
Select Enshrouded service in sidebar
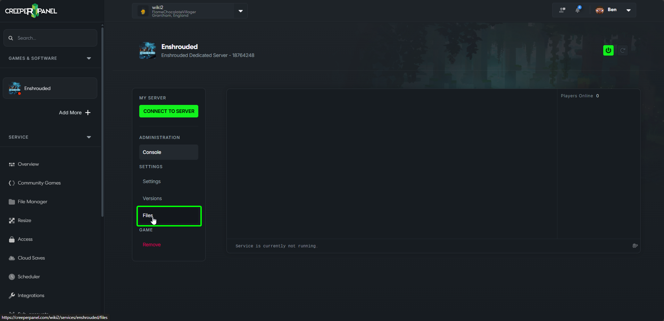click(50, 88)
